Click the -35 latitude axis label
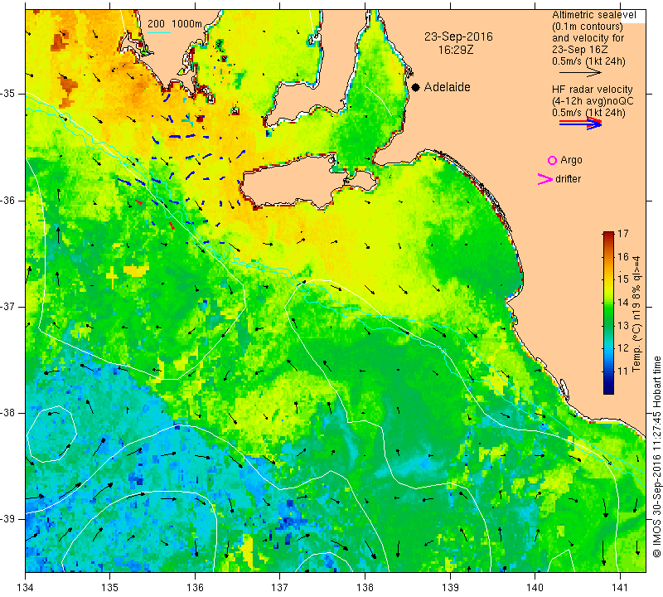663x597 pixels. coord(7,94)
